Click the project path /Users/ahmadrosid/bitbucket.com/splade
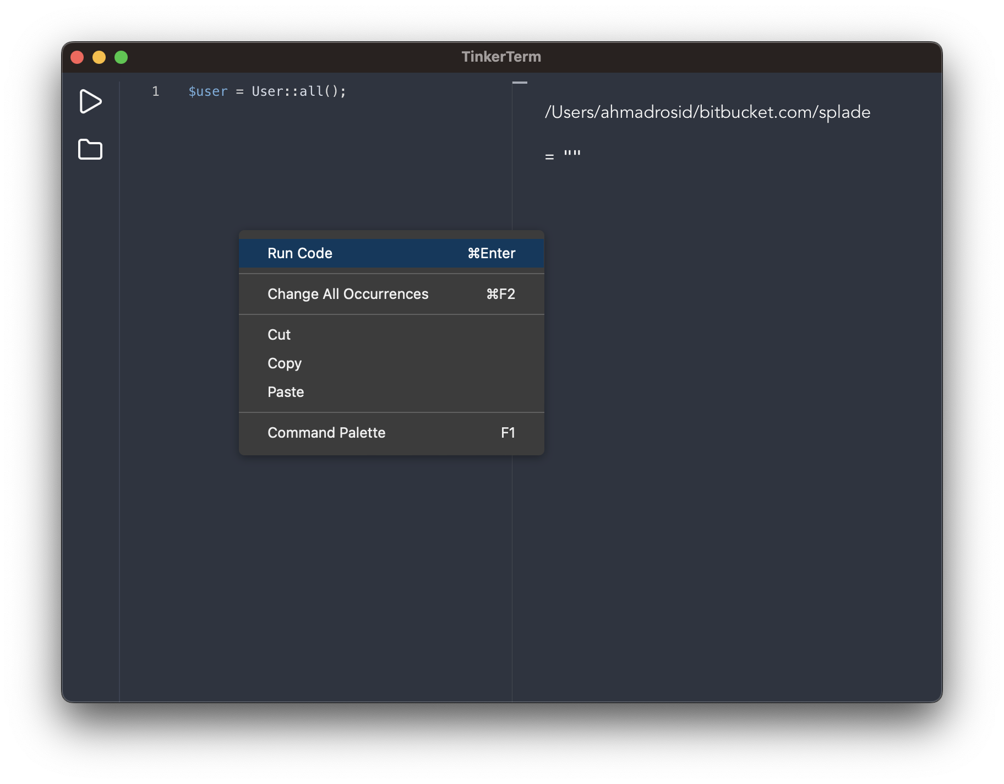 click(x=707, y=112)
